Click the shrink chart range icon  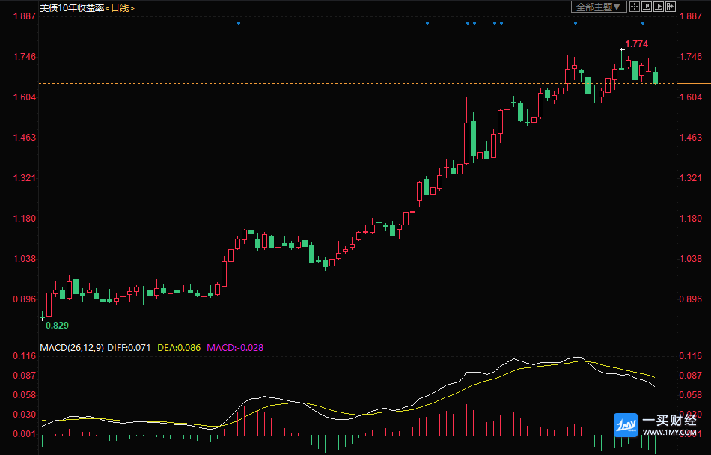point(647,7)
